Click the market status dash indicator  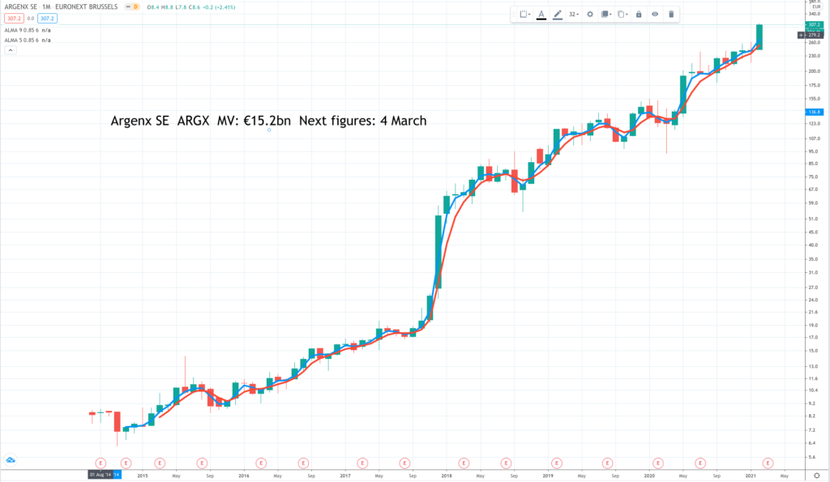[x=128, y=6]
